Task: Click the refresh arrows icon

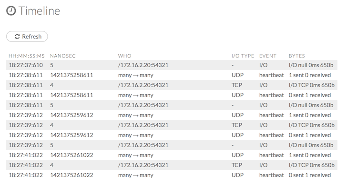Action: click(x=17, y=37)
